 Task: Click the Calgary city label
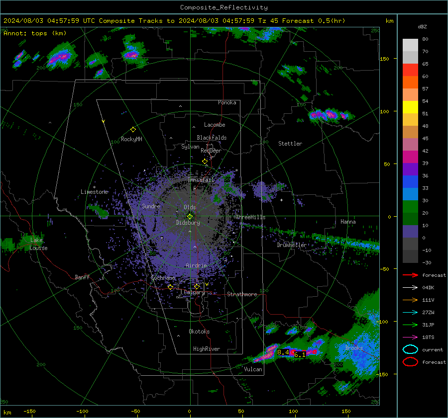point(194,292)
